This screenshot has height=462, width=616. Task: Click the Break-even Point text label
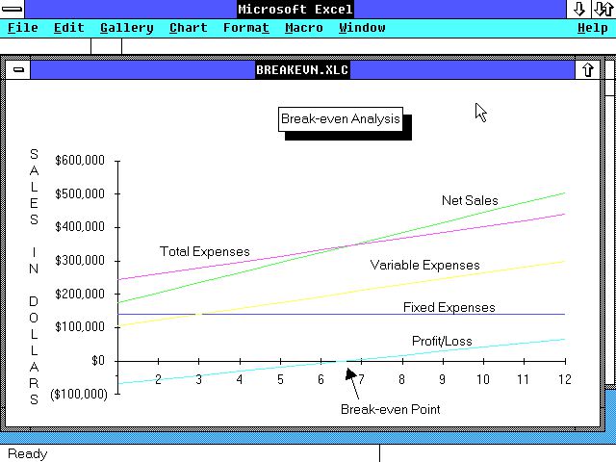(x=390, y=409)
